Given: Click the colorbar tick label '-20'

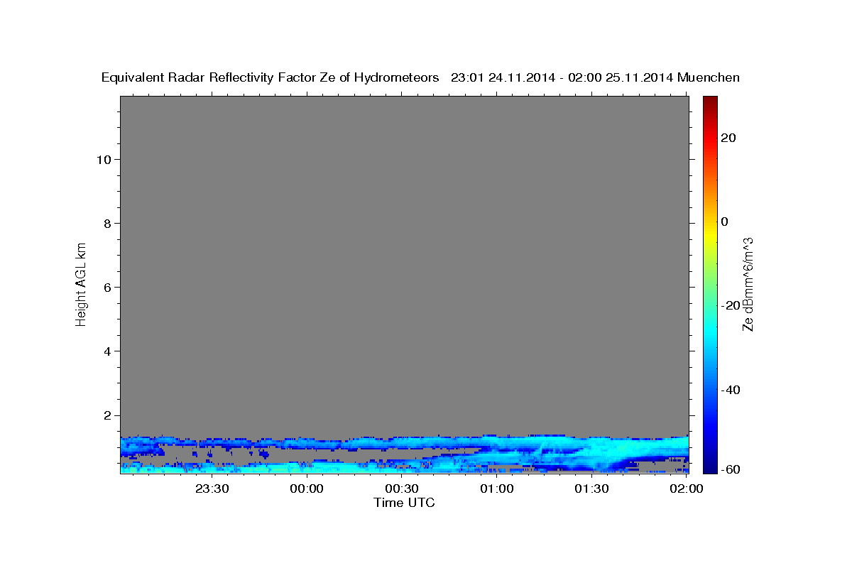Looking at the screenshot, I should pos(731,305).
